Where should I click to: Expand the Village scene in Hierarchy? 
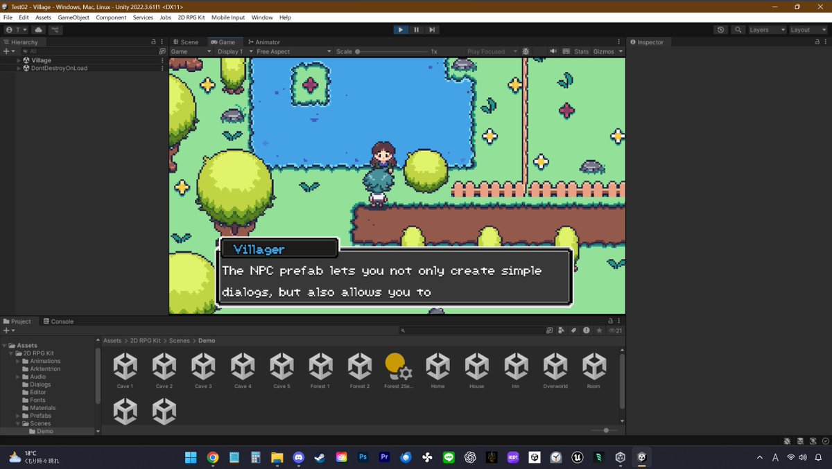(x=19, y=60)
